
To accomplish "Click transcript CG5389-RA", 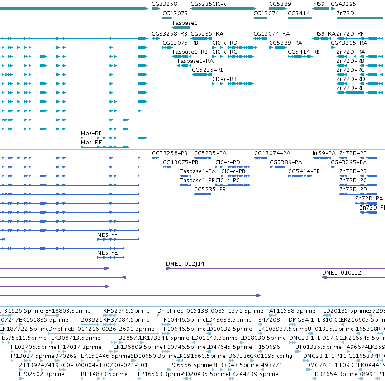I will [278, 48].
